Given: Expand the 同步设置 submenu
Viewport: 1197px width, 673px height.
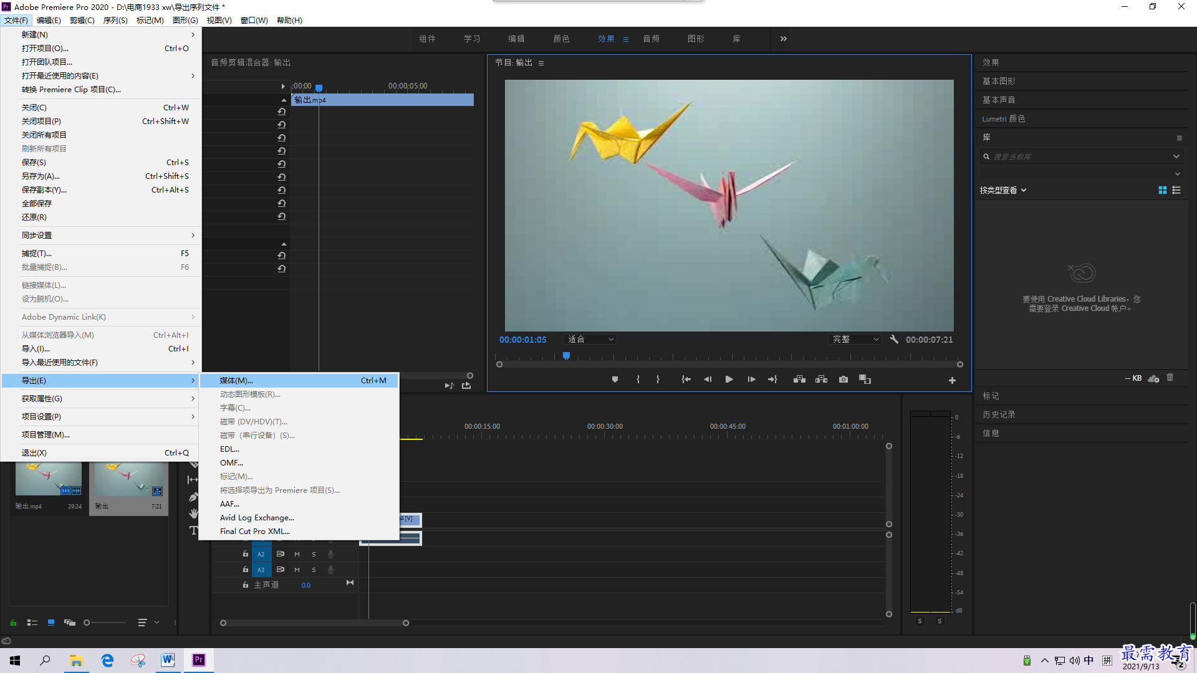Looking at the screenshot, I should (101, 235).
